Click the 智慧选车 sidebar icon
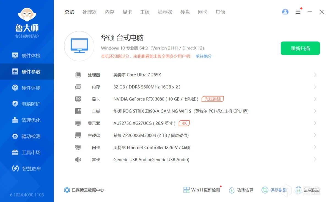 (15, 169)
